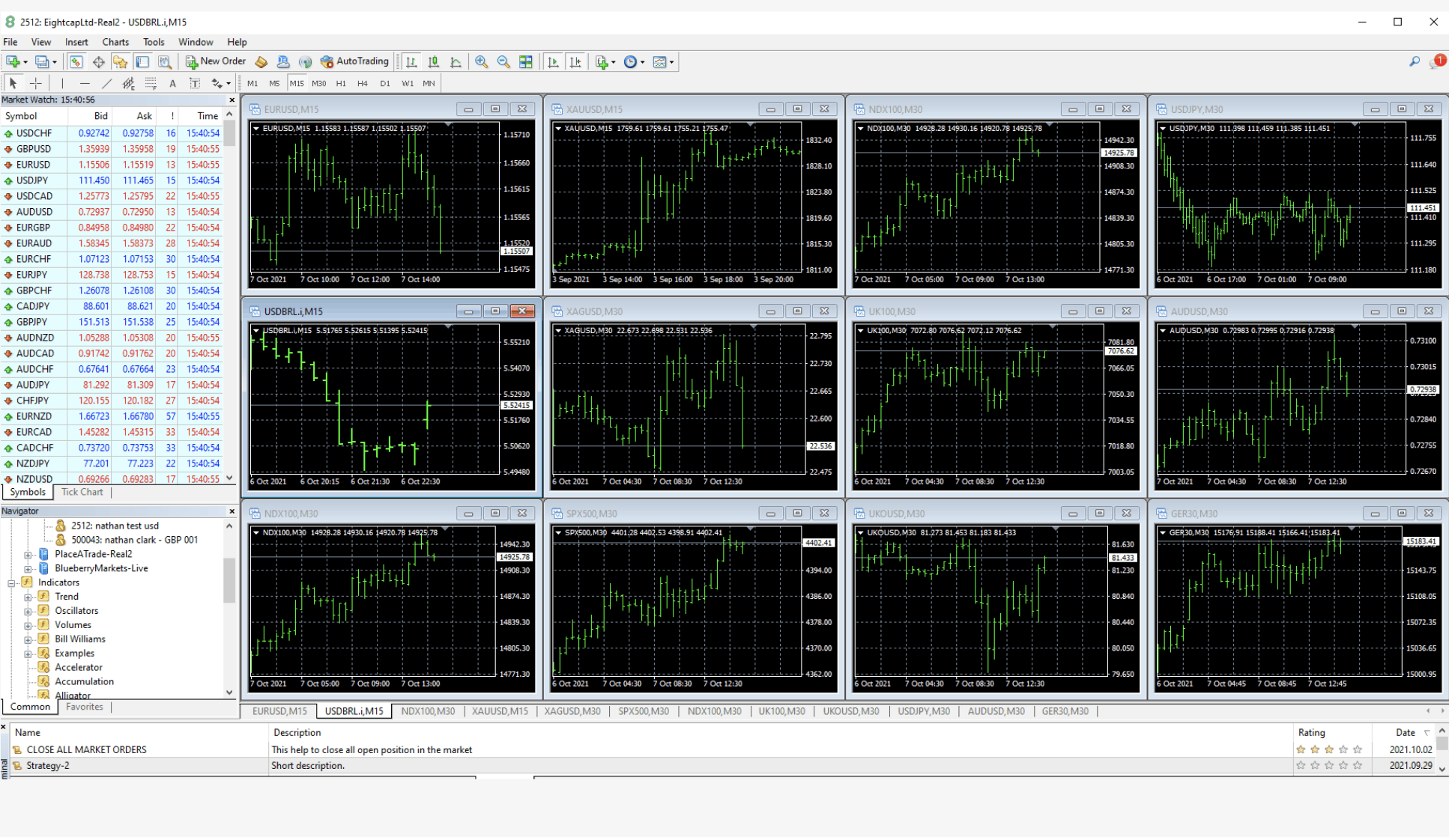Open the Charts menu

[x=115, y=42]
